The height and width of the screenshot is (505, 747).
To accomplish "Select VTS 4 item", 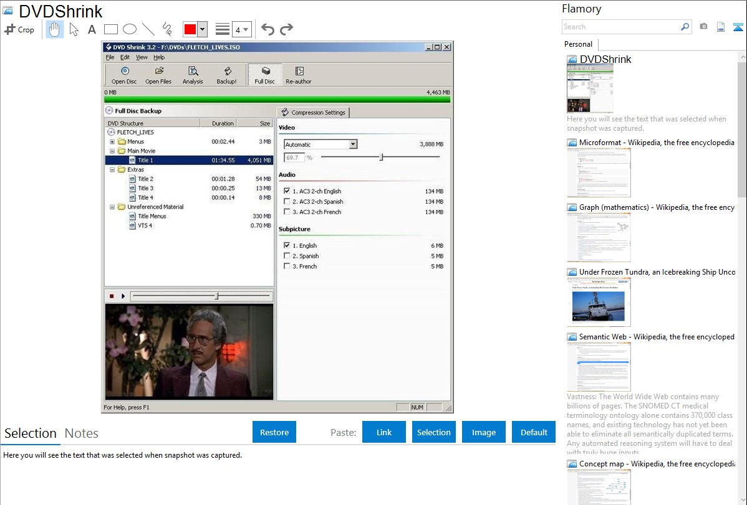I will pos(189,225).
